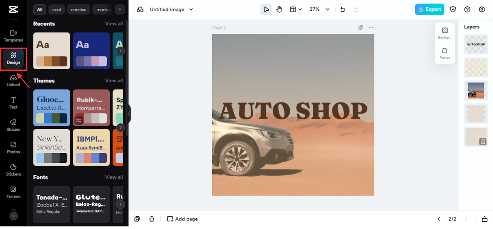
Task: Redo the last undone action
Action: coord(356,10)
